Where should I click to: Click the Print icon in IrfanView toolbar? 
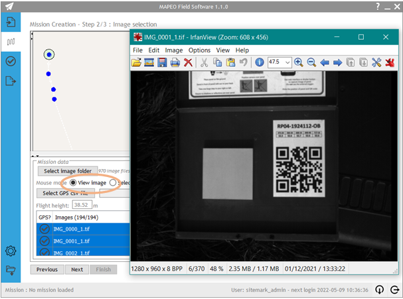(x=175, y=62)
